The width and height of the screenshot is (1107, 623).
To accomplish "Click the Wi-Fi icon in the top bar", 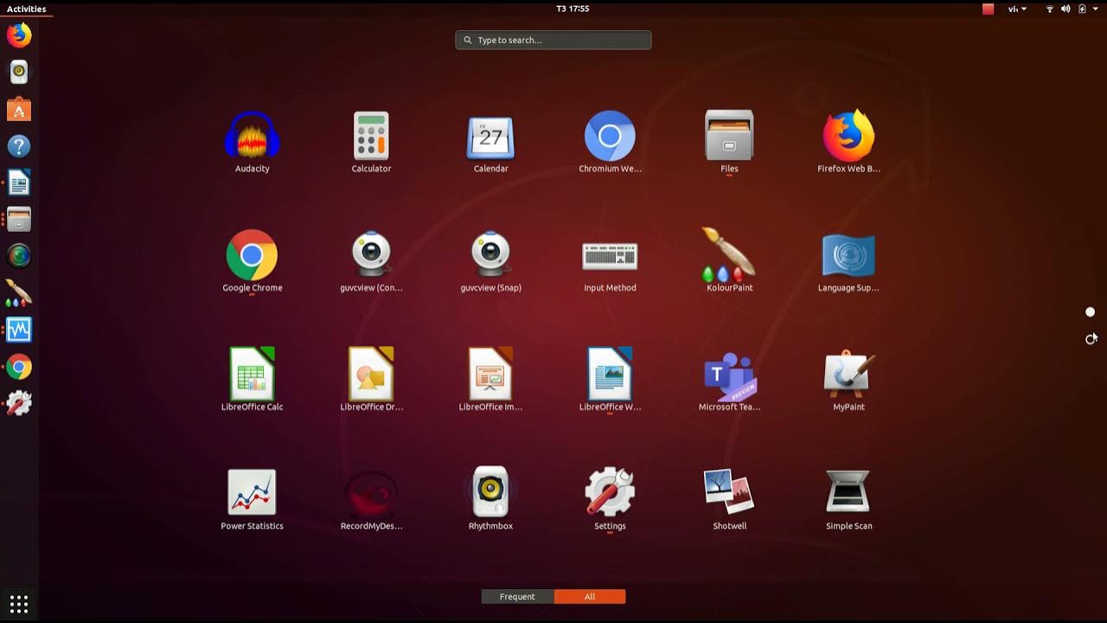I will click(x=1050, y=9).
